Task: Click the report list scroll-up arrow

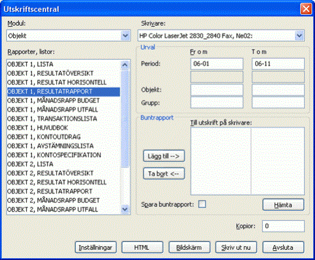Action: [125, 65]
